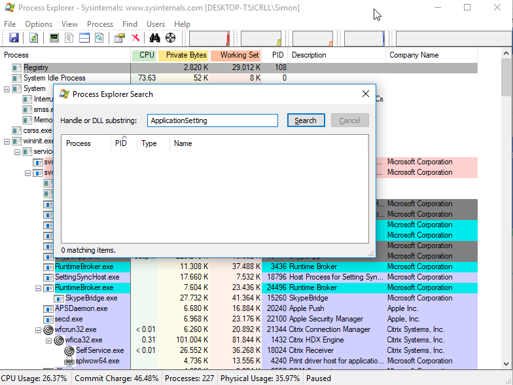Click the scroll-up arrow of process list

pyautogui.click(x=506, y=53)
